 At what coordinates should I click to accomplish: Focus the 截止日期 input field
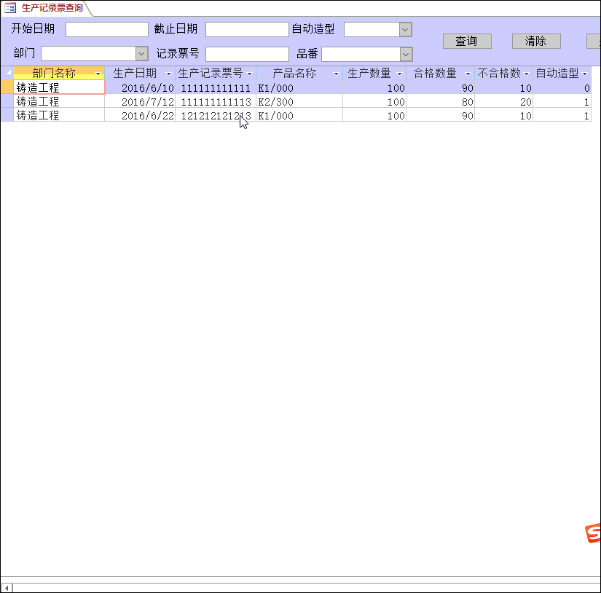[247, 30]
